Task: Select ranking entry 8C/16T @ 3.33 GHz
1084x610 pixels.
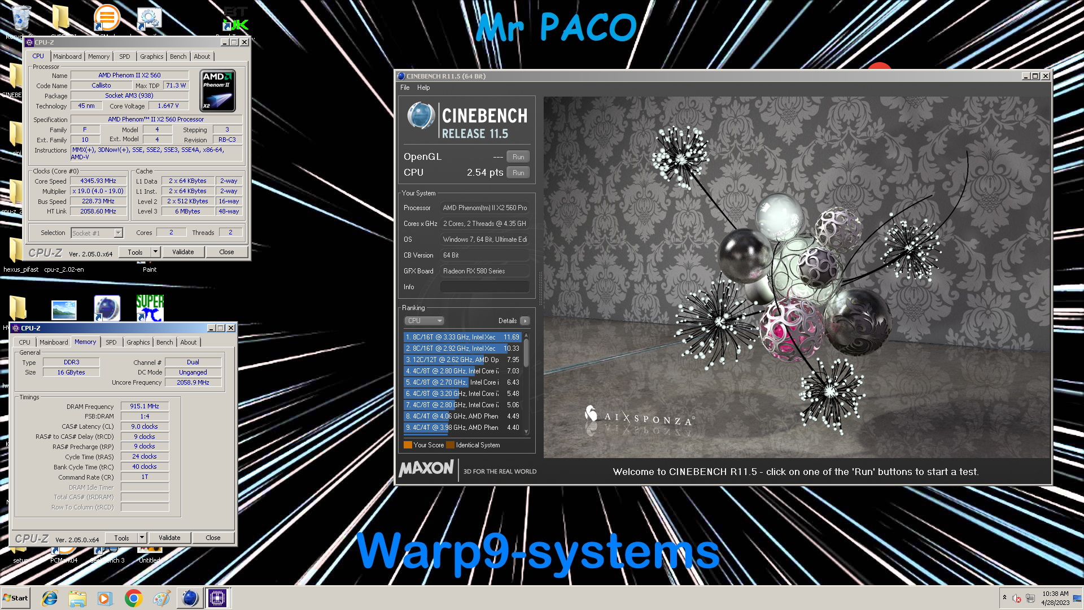Action: [x=462, y=337]
